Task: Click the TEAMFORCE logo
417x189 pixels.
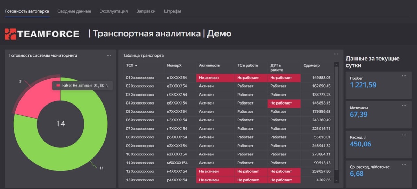Action: click(x=42, y=34)
